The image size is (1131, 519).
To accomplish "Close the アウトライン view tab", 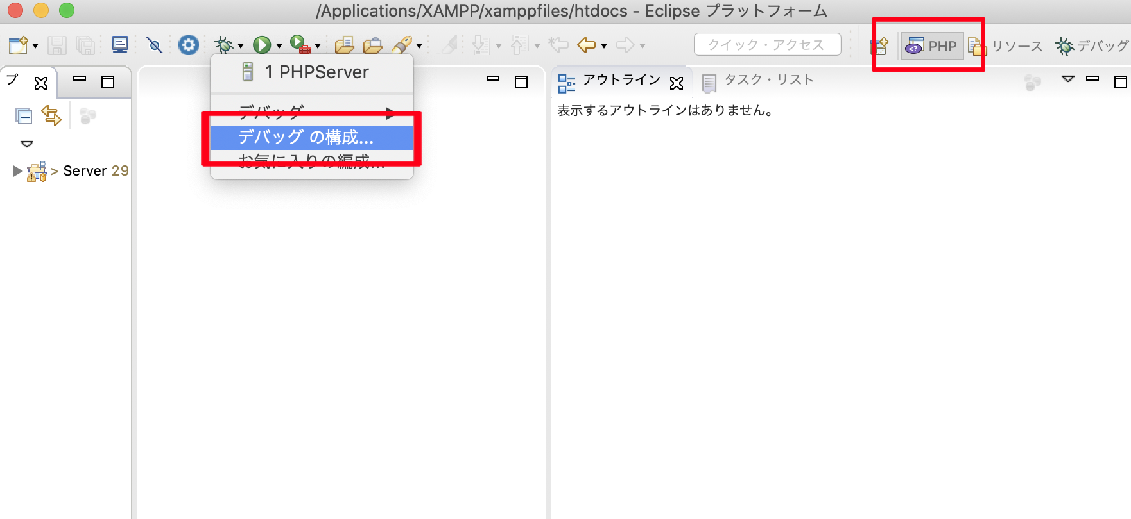I will point(677,83).
